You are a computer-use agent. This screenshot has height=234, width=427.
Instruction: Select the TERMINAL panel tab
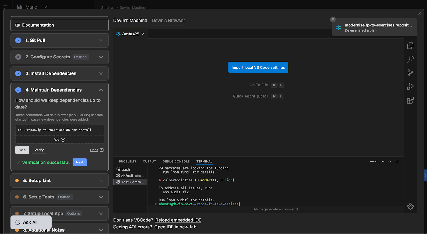[204, 161]
